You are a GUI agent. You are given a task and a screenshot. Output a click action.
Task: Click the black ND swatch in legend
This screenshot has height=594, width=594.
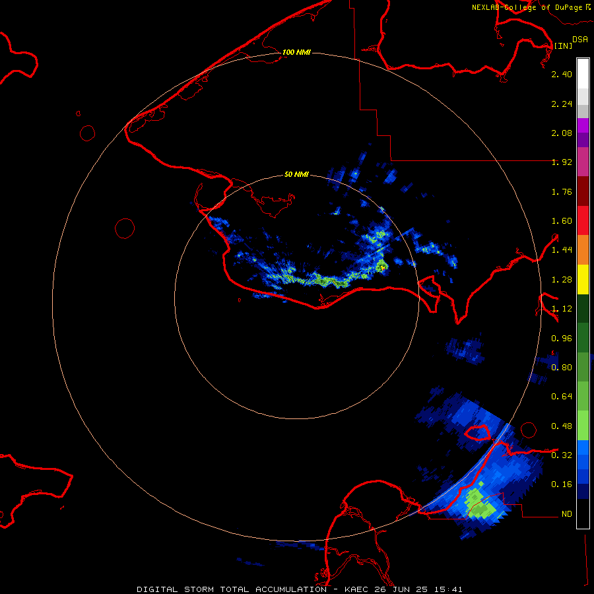point(583,513)
